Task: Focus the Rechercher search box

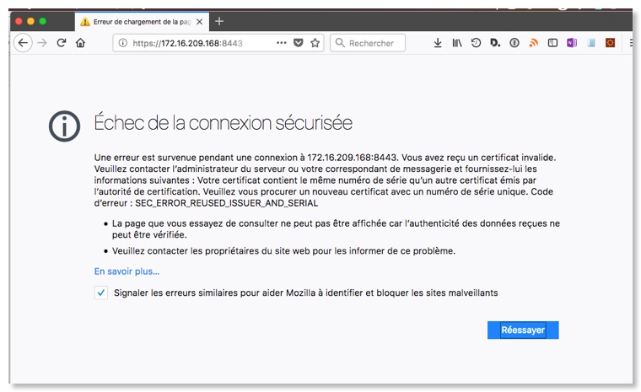Action: (368, 43)
